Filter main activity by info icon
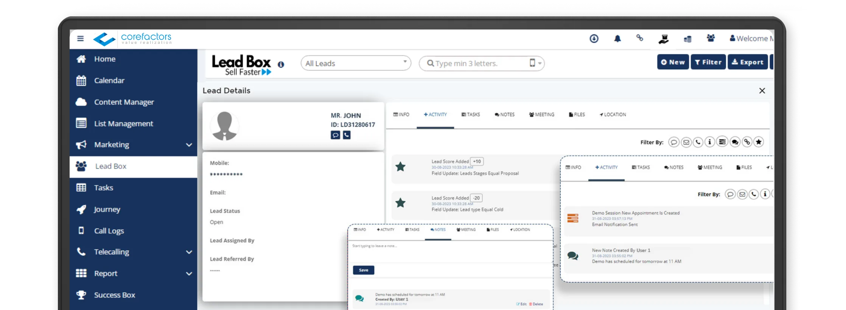 [710, 142]
